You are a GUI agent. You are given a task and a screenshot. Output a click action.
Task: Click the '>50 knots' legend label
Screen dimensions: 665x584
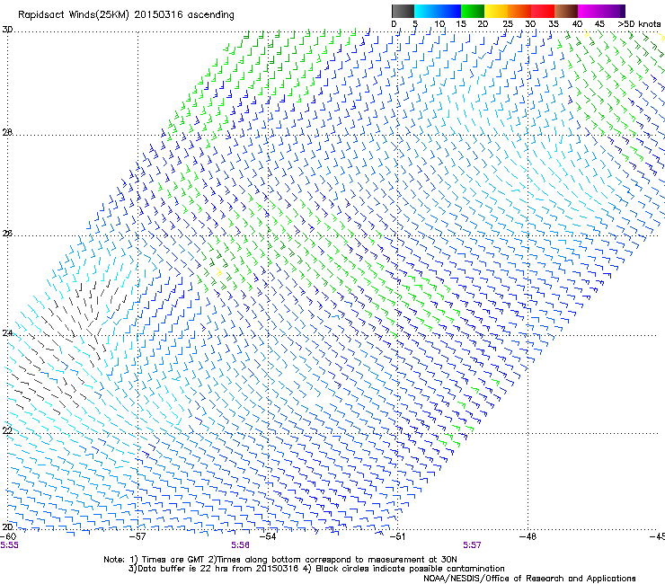[639, 24]
